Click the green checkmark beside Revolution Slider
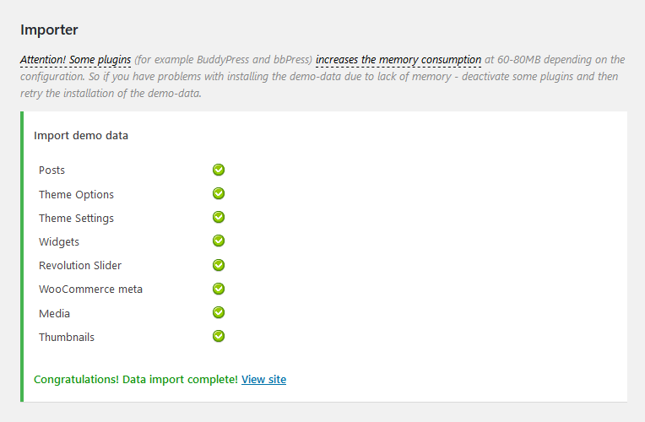 (x=219, y=265)
